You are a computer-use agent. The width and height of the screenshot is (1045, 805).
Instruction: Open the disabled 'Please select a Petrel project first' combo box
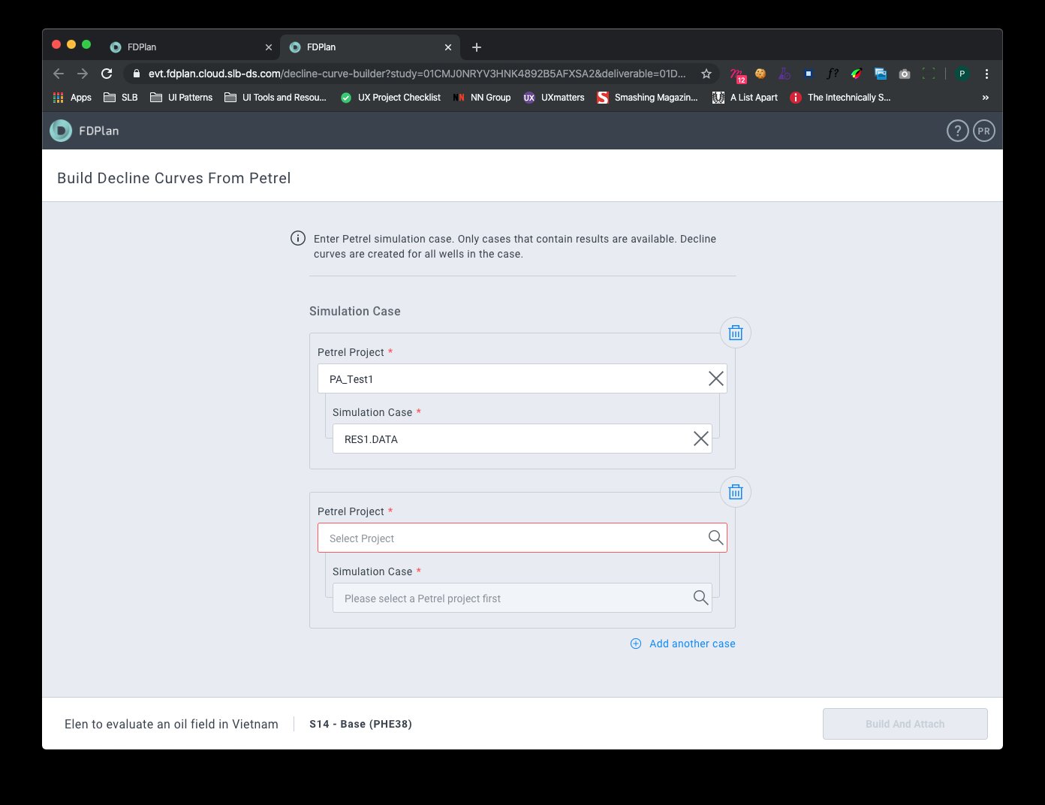click(x=522, y=598)
